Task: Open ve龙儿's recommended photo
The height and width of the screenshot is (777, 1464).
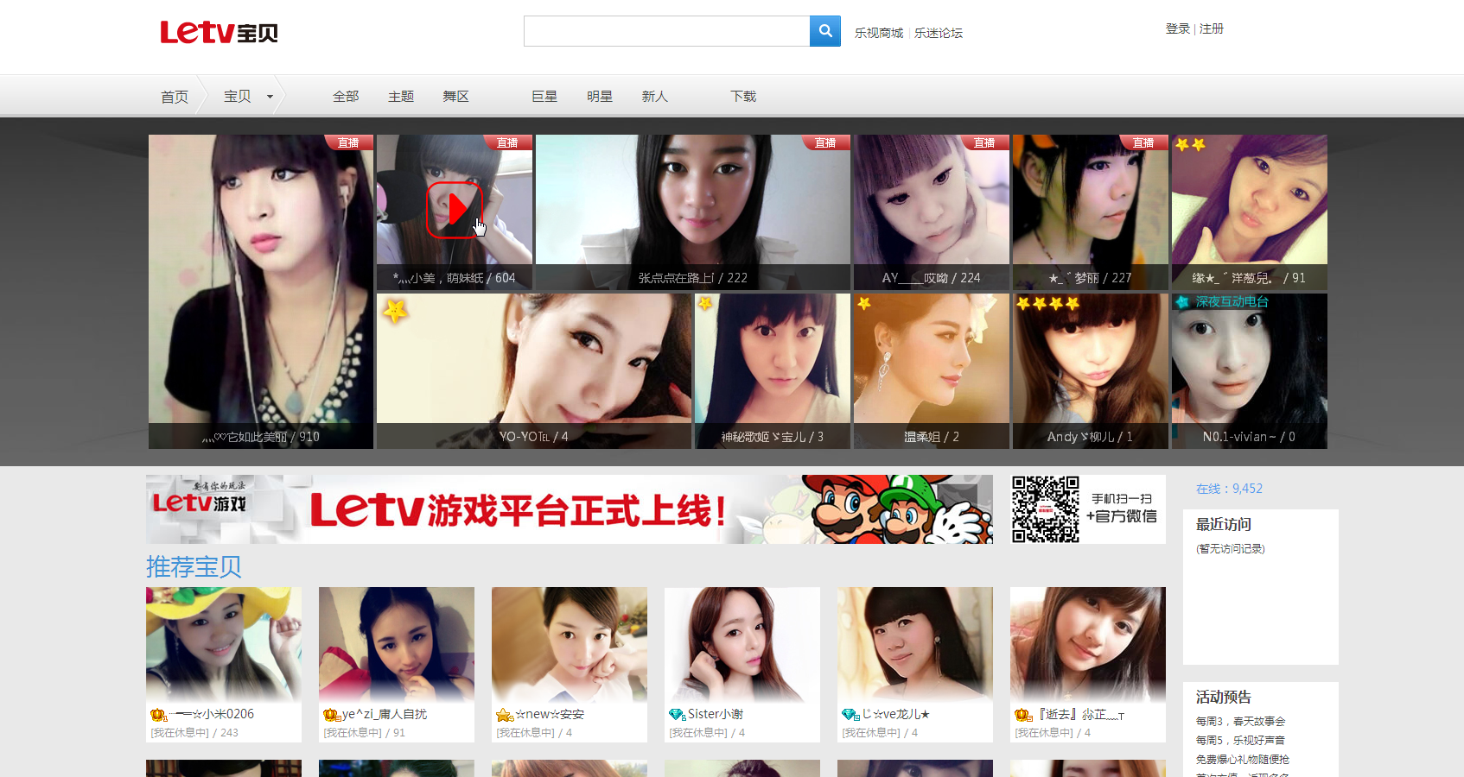Action: tap(915, 645)
